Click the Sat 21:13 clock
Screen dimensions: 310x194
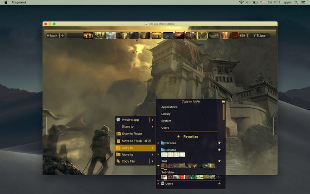[x=274, y=3]
